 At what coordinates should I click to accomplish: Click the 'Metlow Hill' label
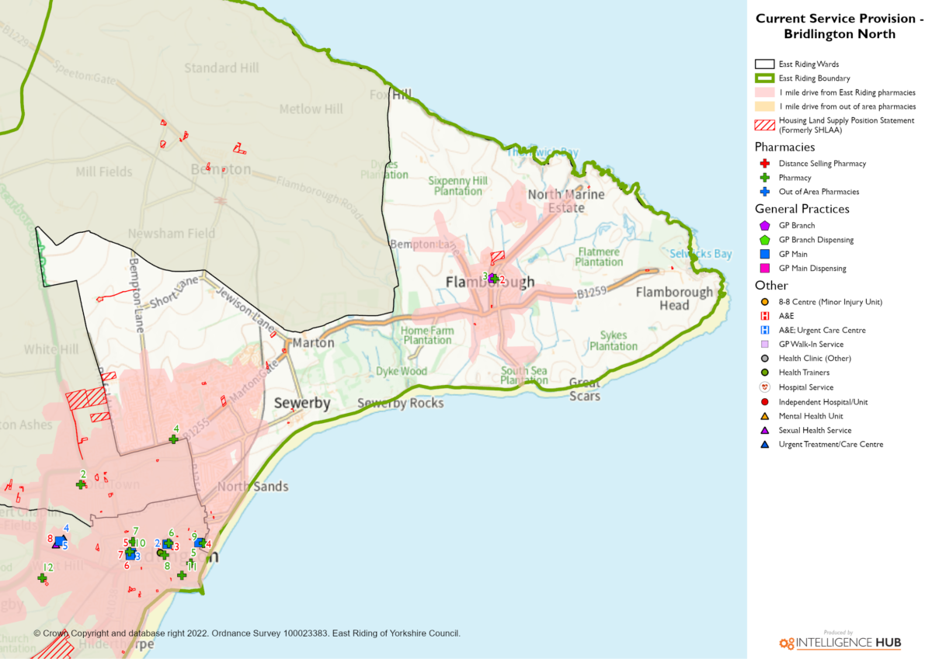click(x=311, y=109)
